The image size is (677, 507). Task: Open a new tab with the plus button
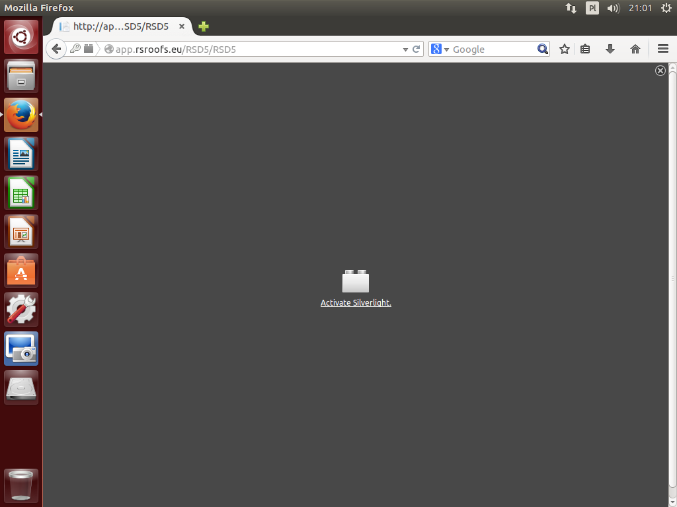pyautogui.click(x=204, y=26)
